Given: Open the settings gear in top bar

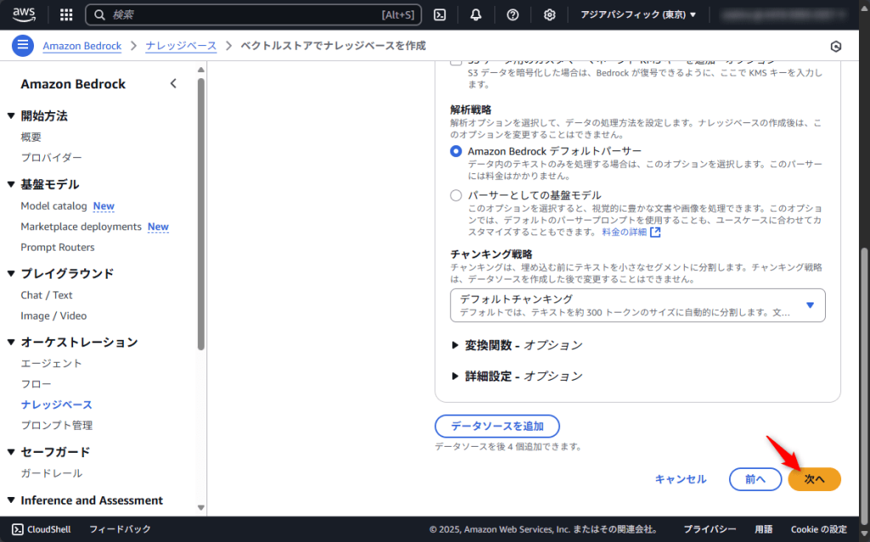Looking at the screenshot, I should pyautogui.click(x=550, y=15).
